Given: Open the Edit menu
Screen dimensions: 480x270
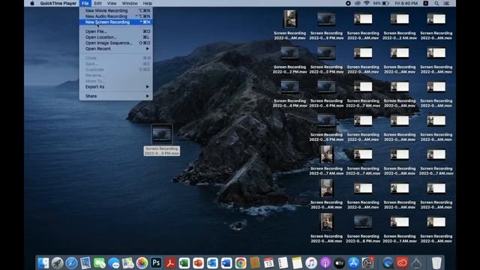Looking at the screenshot, I should 97,3.
